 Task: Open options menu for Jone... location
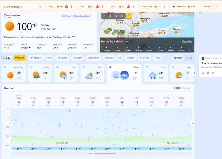point(72,7)
